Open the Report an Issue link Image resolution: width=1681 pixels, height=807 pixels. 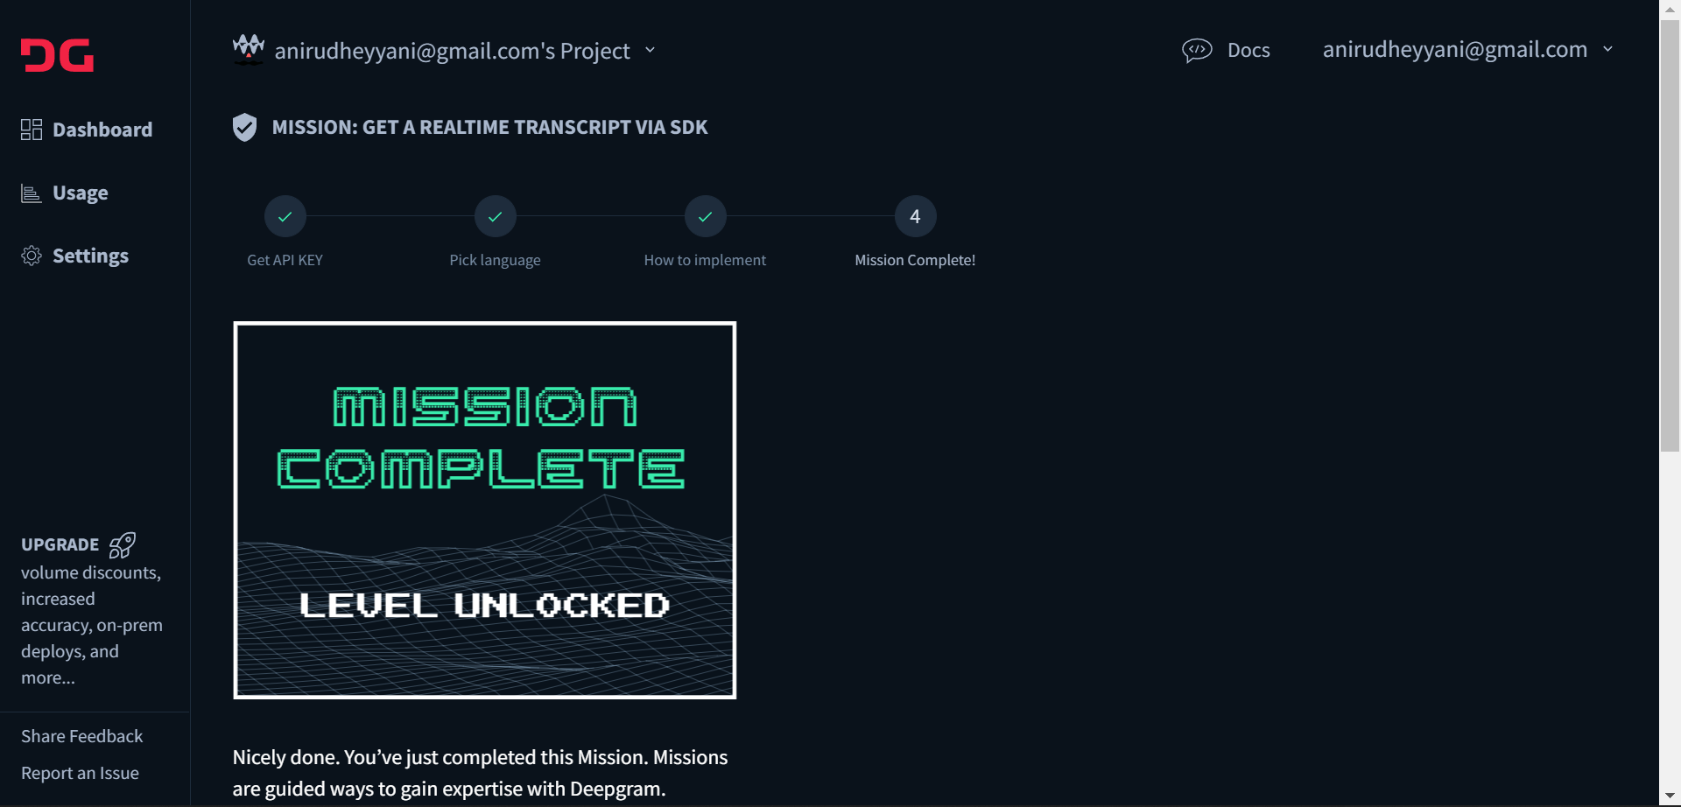click(x=80, y=773)
